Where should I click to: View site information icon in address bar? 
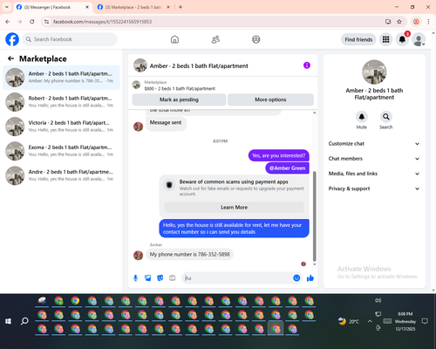[46, 22]
